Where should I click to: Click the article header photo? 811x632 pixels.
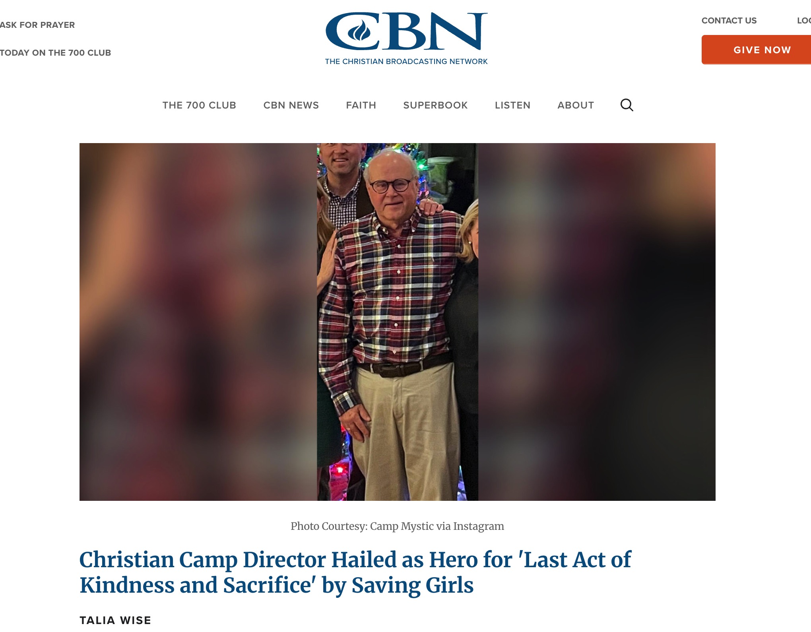pyautogui.click(x=398, y=322)
